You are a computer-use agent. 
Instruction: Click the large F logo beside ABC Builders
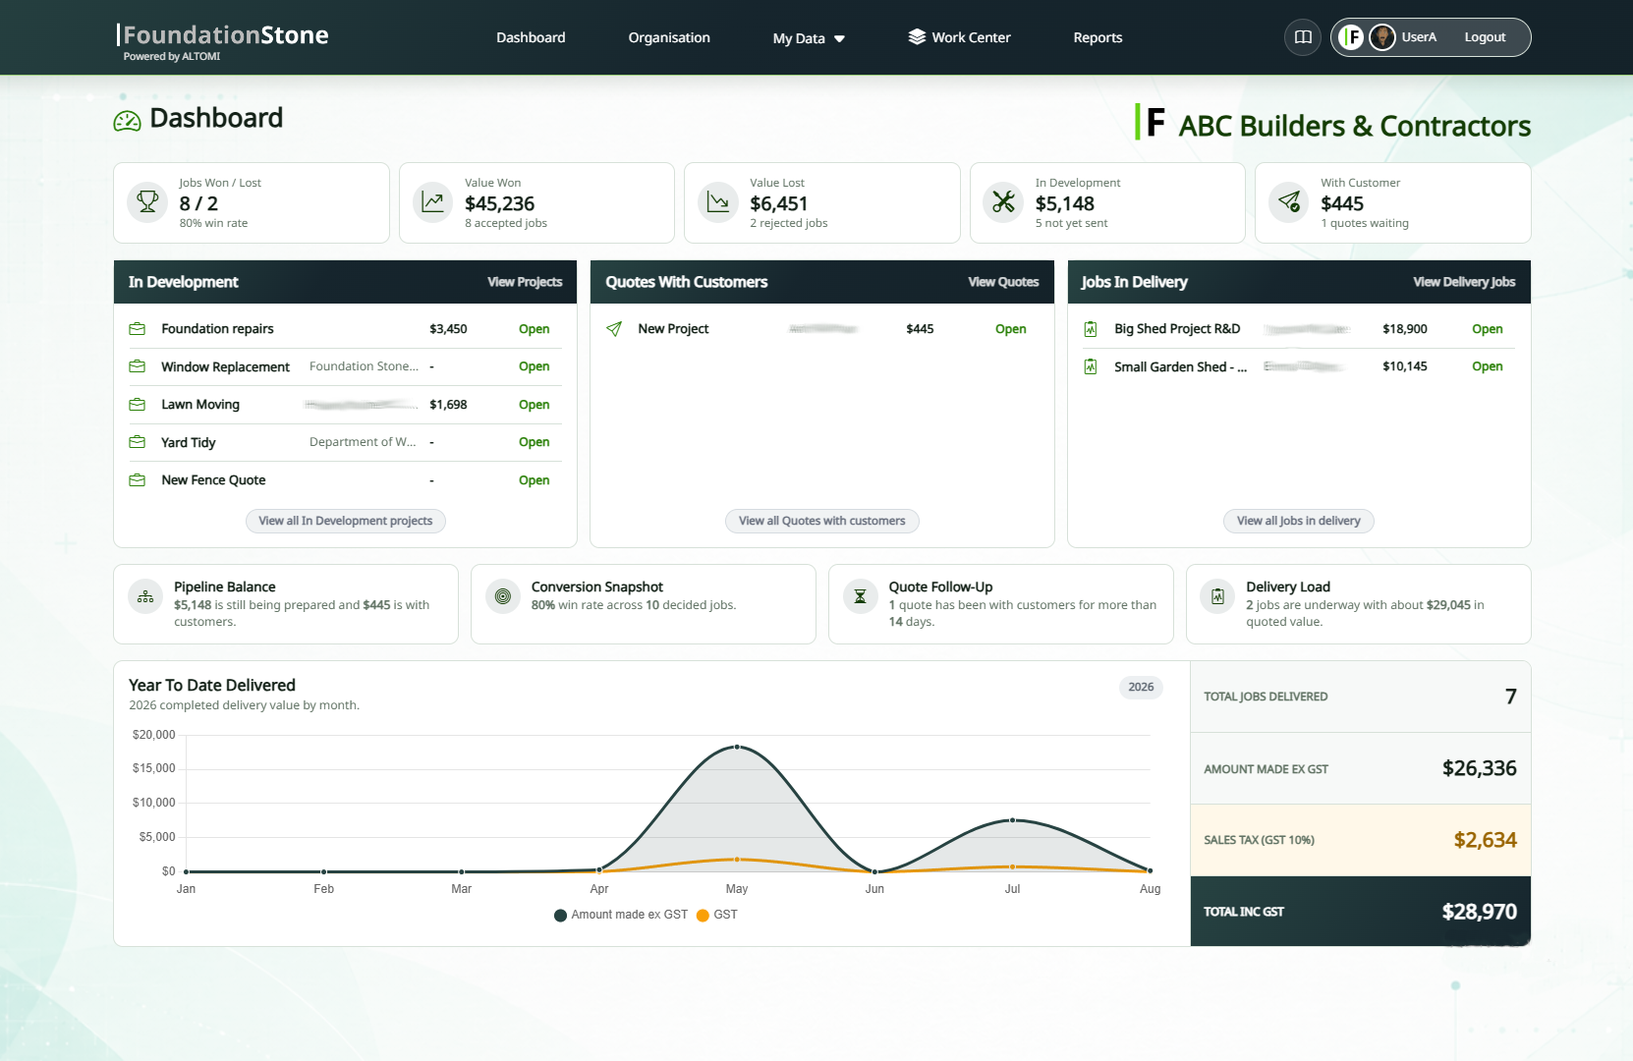coord(1151,123)
